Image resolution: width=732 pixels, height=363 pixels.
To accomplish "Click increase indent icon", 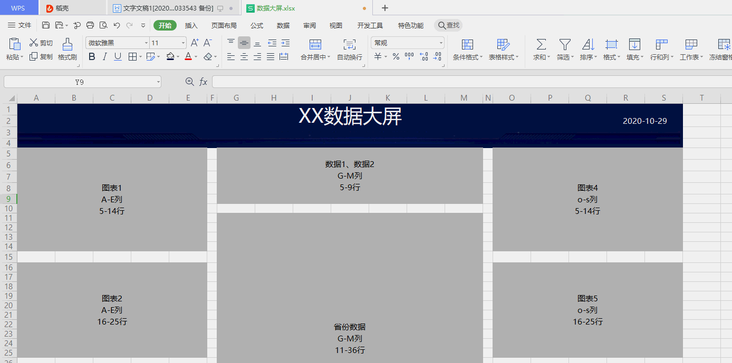I will (285, 43).
